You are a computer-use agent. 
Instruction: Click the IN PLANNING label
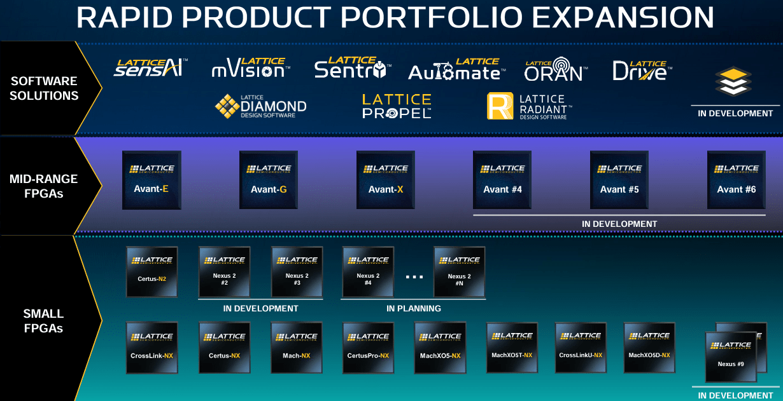[413, 308]
